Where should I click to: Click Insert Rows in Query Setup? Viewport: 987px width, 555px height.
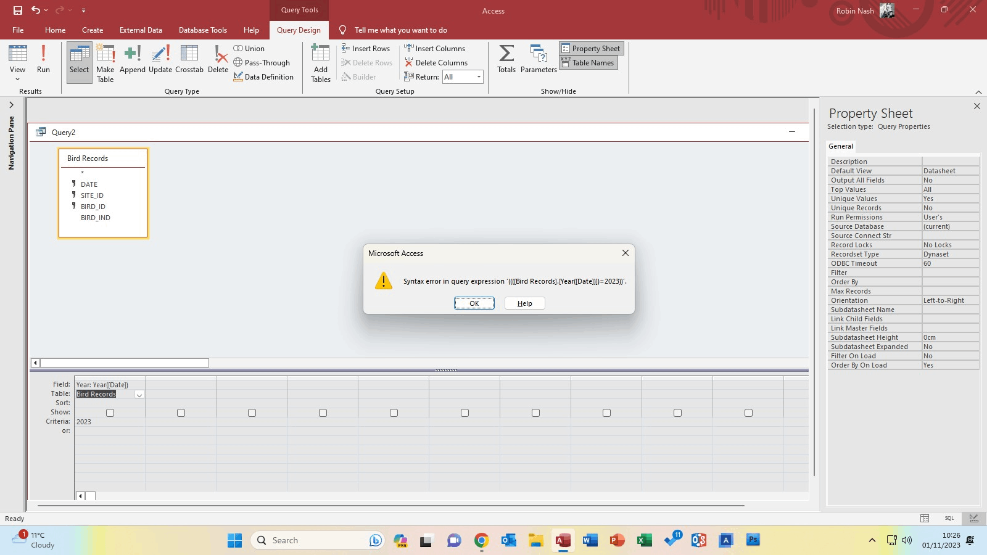pyautogui.click(x=366, y=49)
